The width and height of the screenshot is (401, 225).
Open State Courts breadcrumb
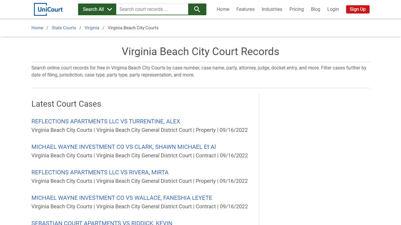tap(64, 28)
